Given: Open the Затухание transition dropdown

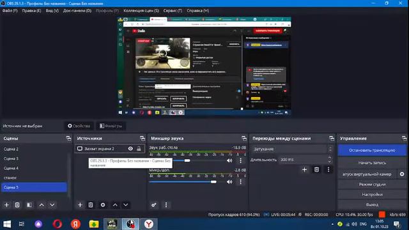Looking at the screenshot, I should (x=292, y=149).
